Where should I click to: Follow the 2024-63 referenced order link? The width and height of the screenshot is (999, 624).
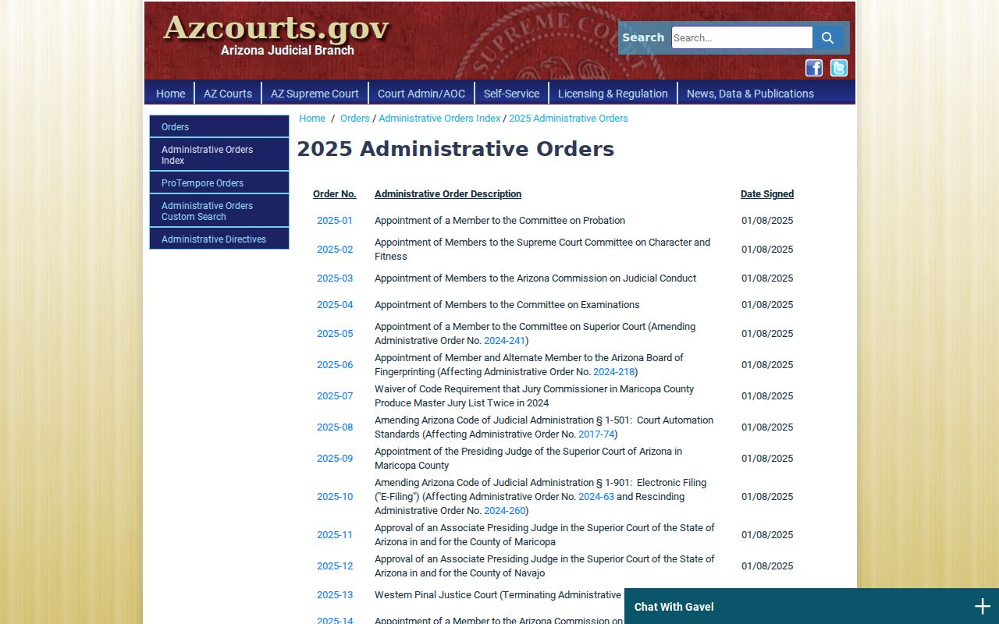pyautogui.click(x=596, y=497)
